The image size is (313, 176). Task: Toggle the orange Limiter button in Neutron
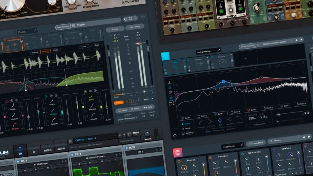(x=119, y=103)
